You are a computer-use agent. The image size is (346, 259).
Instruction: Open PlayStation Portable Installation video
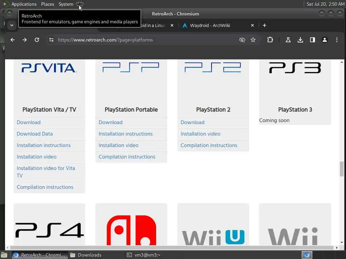pyautogui.click(x=119, y=145)
